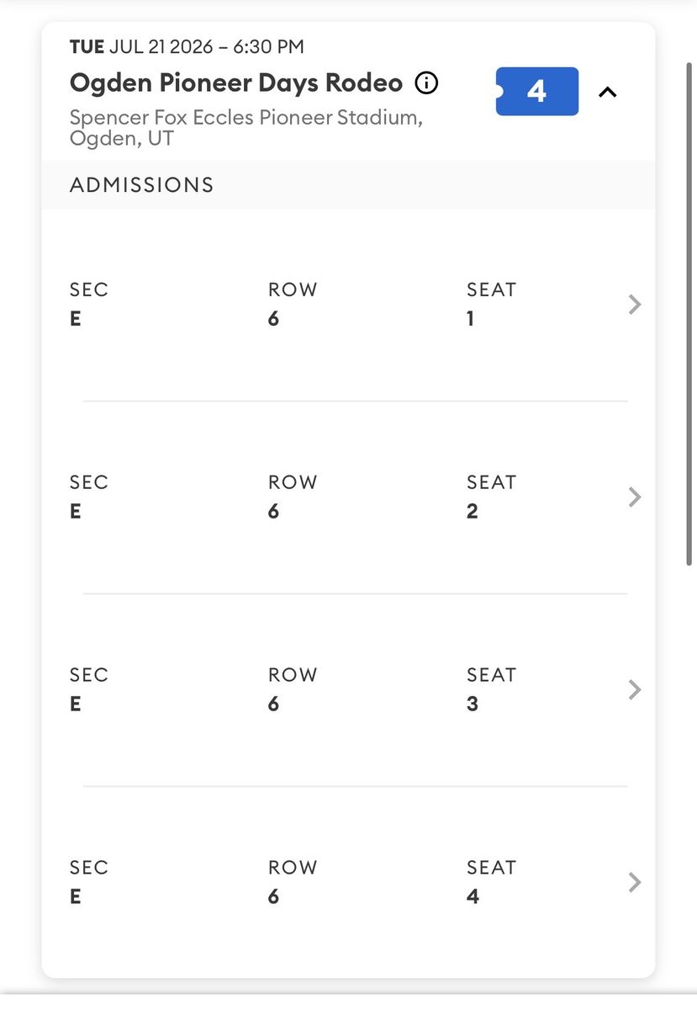Select the Ogden Pioneer Days Rodeo event title

(236, 83)
